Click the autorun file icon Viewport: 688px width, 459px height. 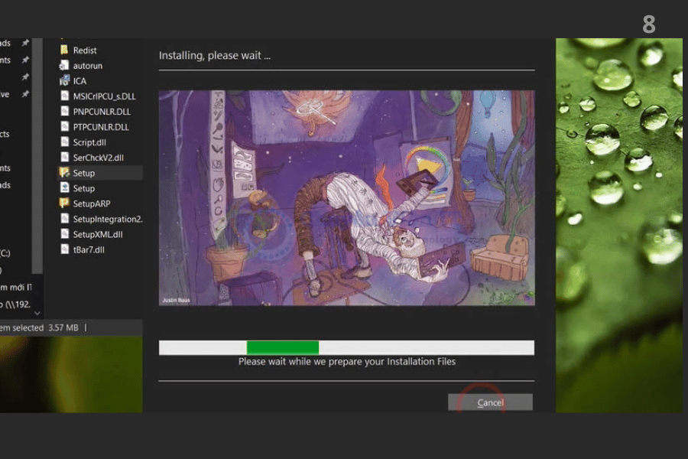(x=65, y=66)
